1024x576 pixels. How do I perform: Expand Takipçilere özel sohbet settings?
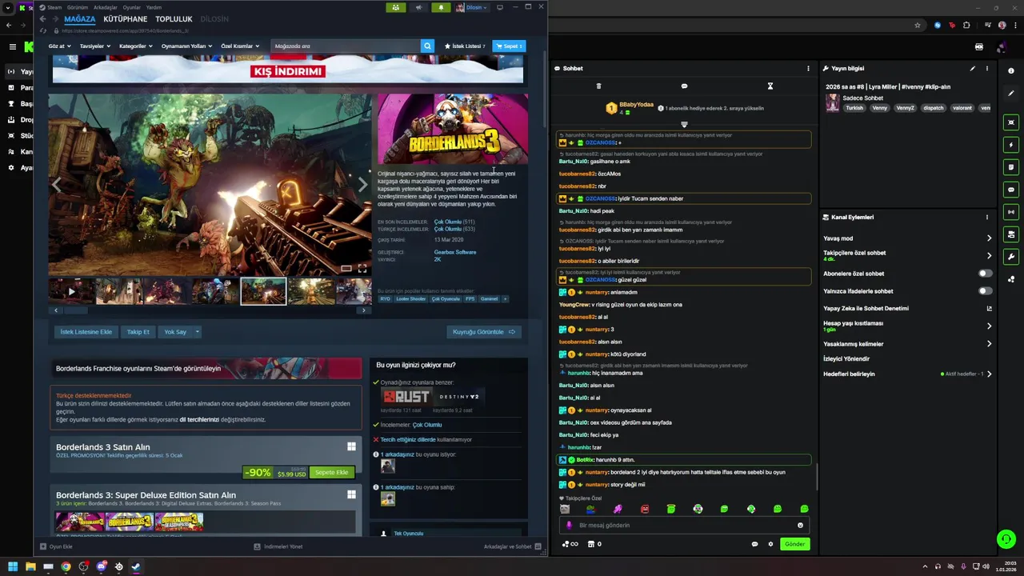[990, 256]
